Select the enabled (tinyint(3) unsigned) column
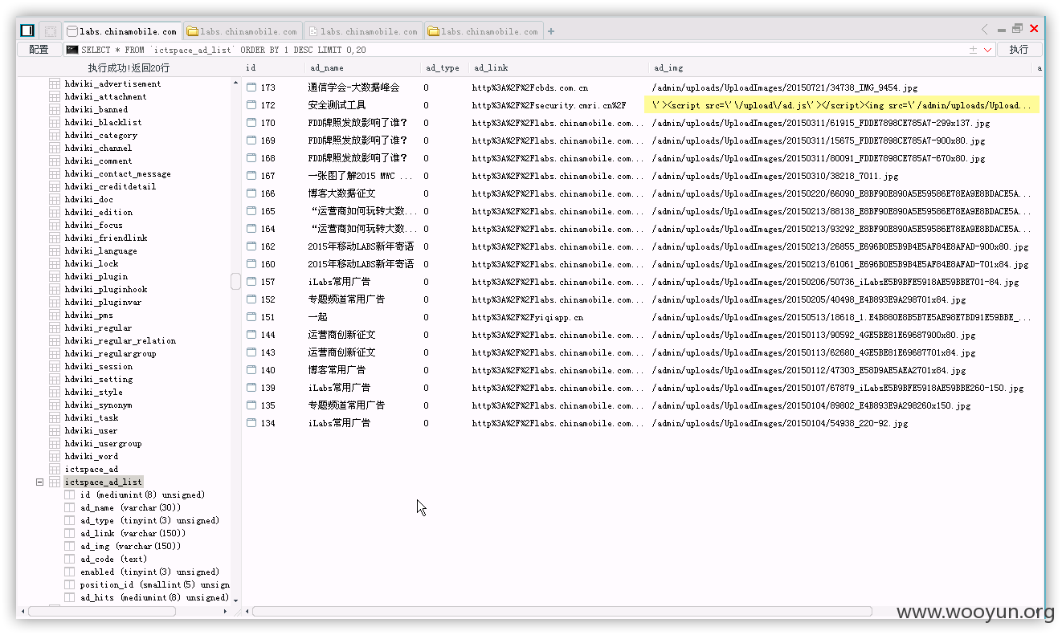This screenshot has width=1062, height=635. point(149,572)
